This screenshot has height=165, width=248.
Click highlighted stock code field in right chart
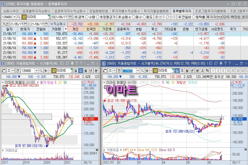[129, 71]
